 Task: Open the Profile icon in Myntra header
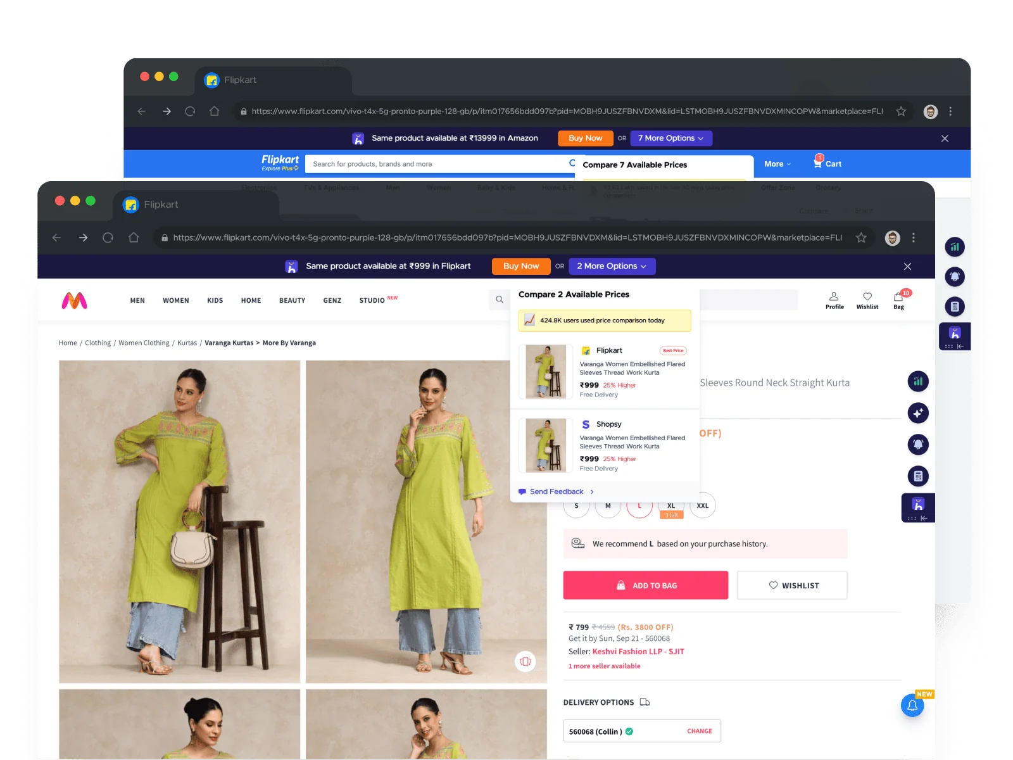point(834,300)
